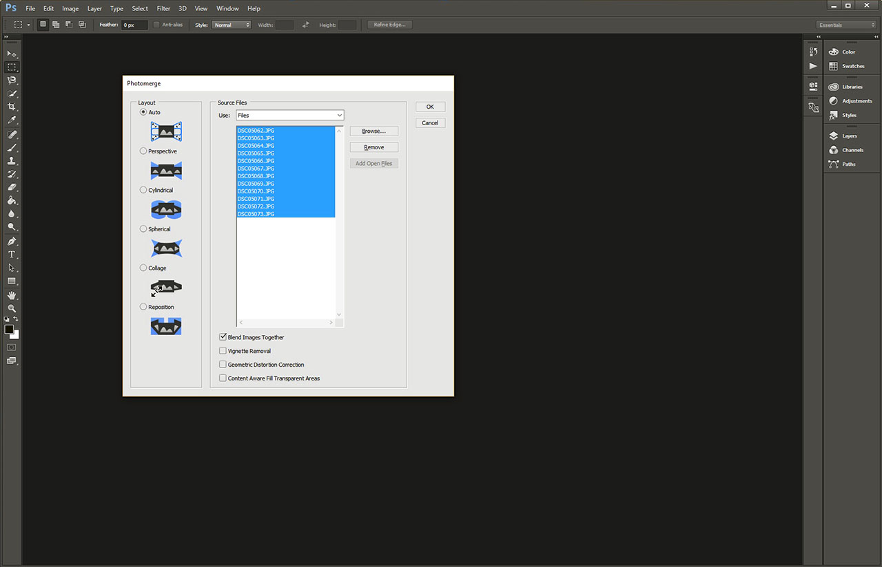
Task: Swap foreground and background colors
Action: point(16,319)
